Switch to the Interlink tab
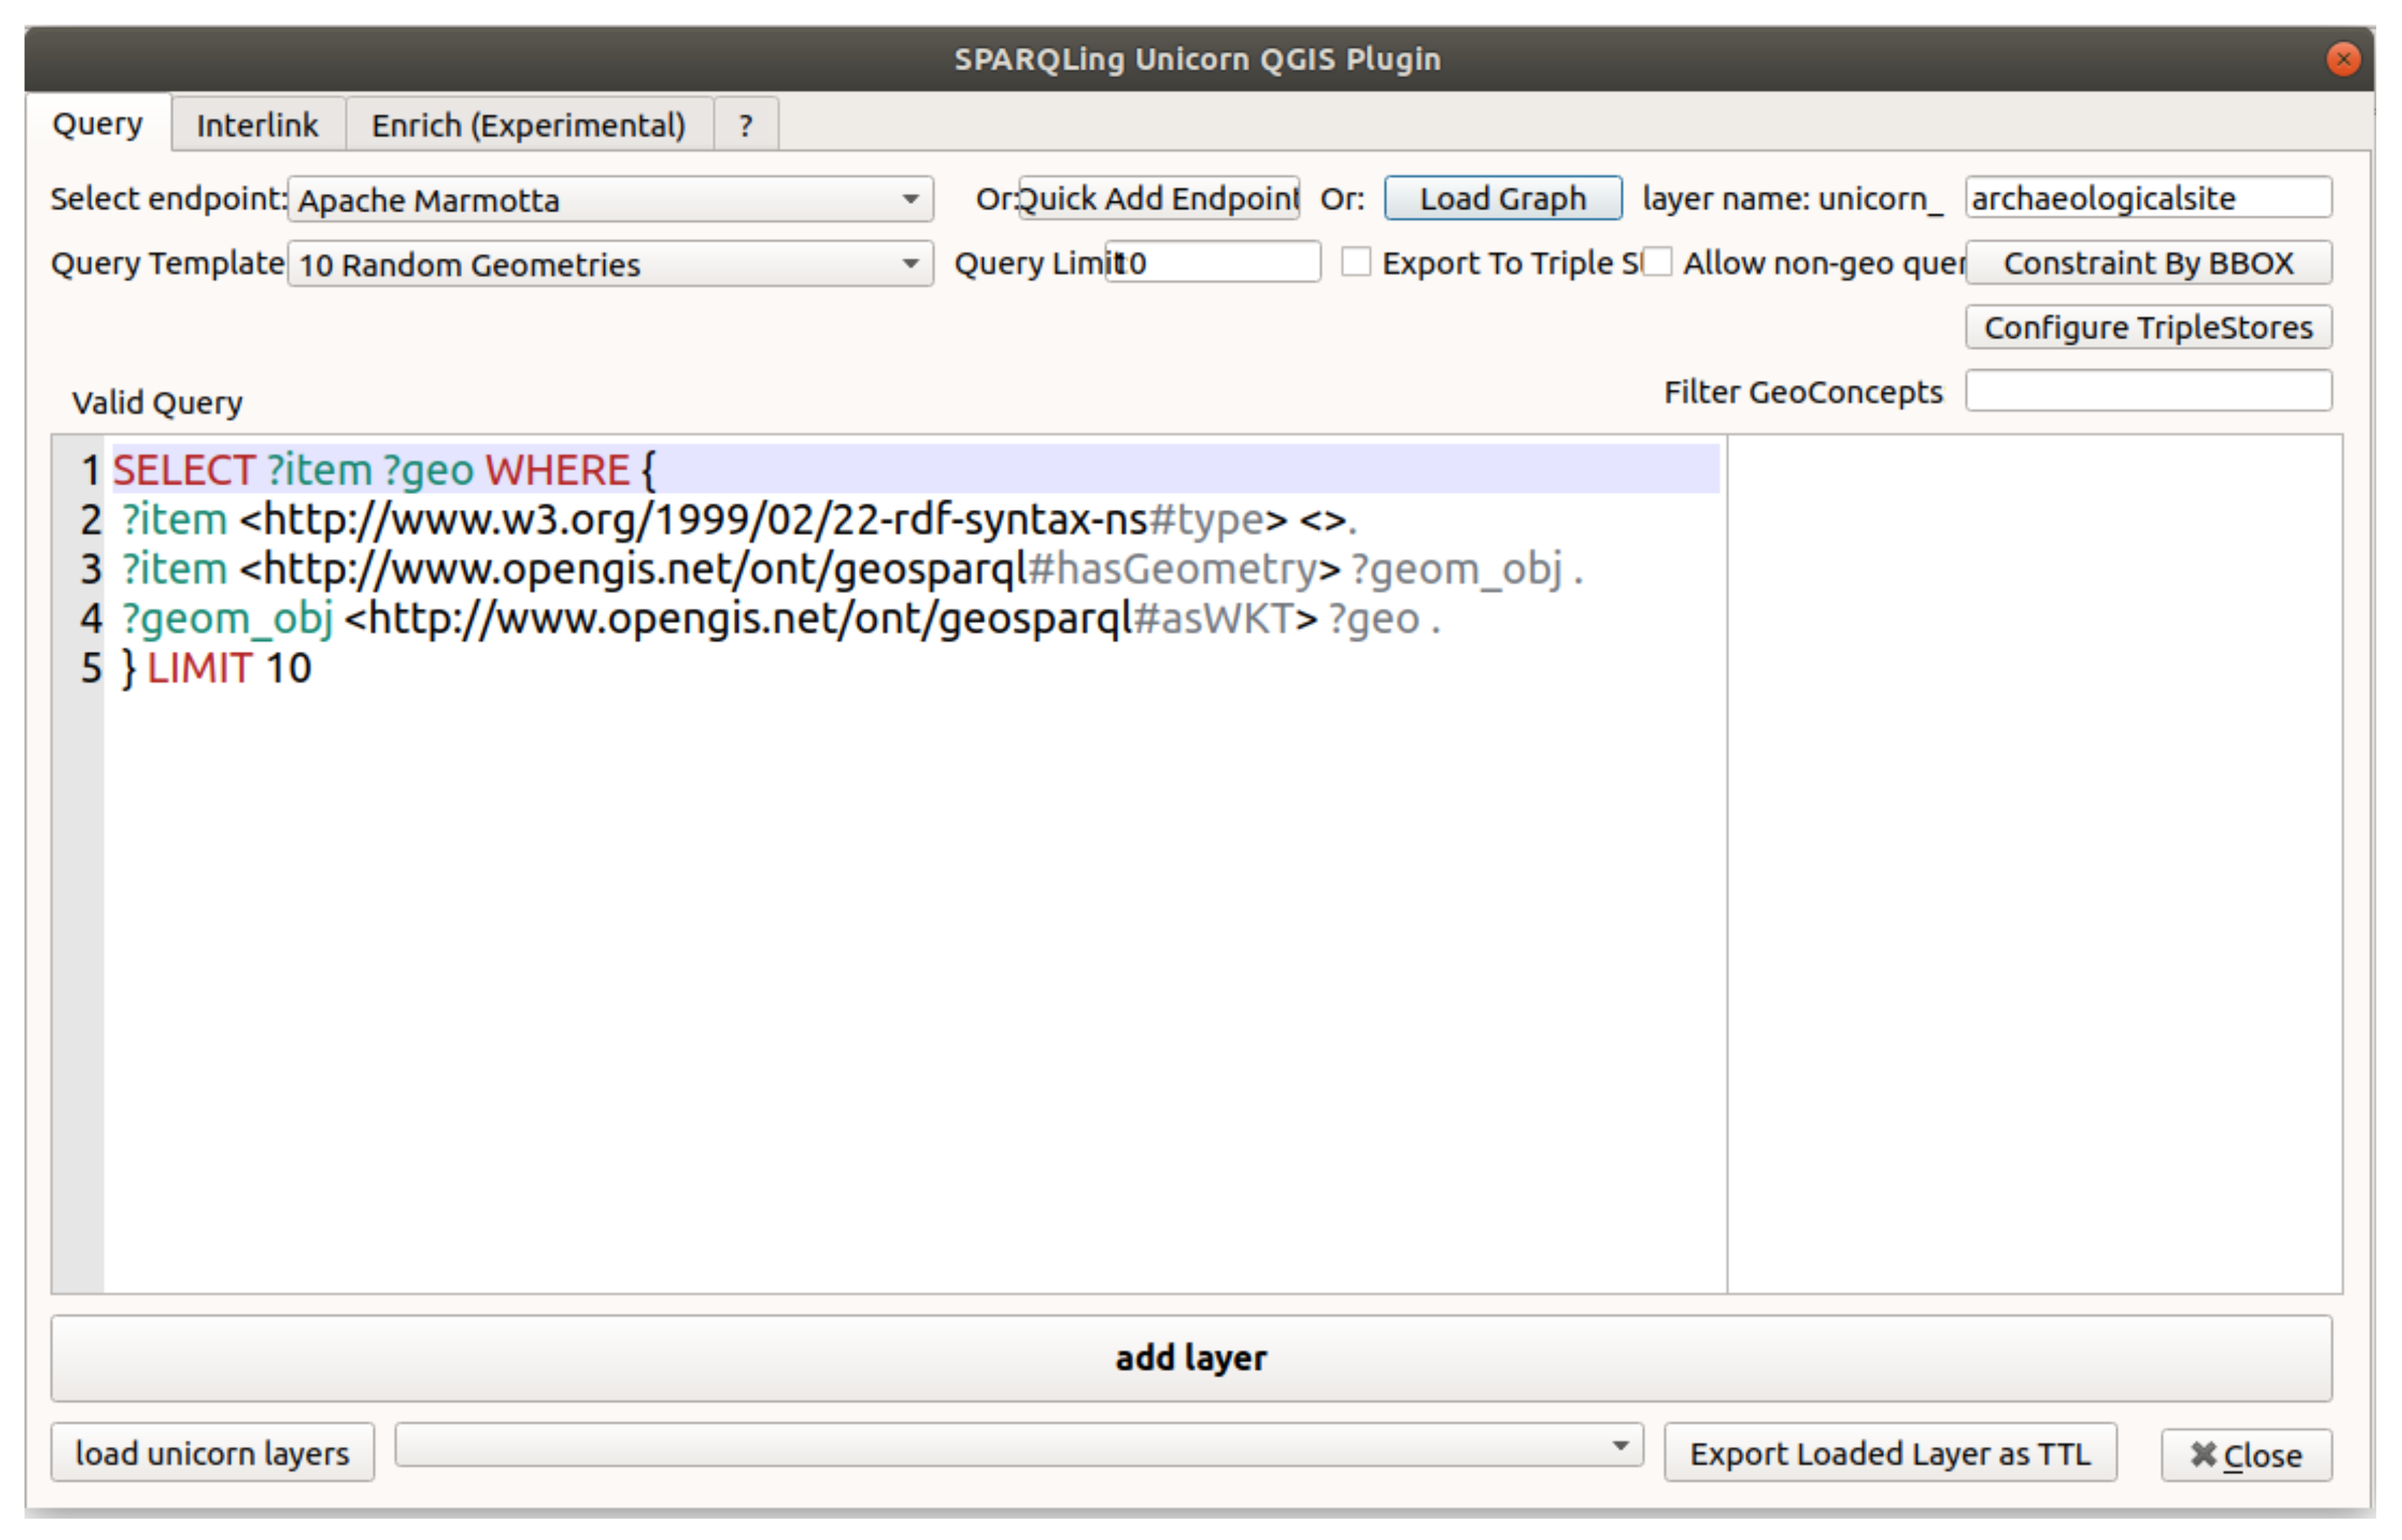The height and width of the screenshot is (1540, 2402). point(257,125)
